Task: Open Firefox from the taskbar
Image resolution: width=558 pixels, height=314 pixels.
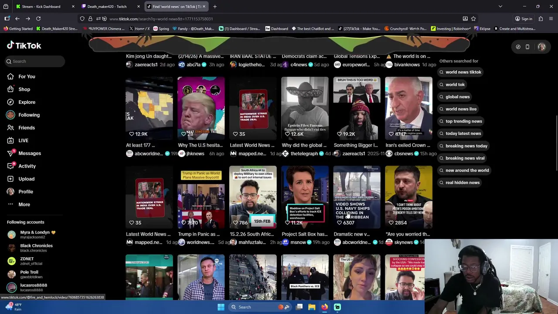Action: coord(324,307)
